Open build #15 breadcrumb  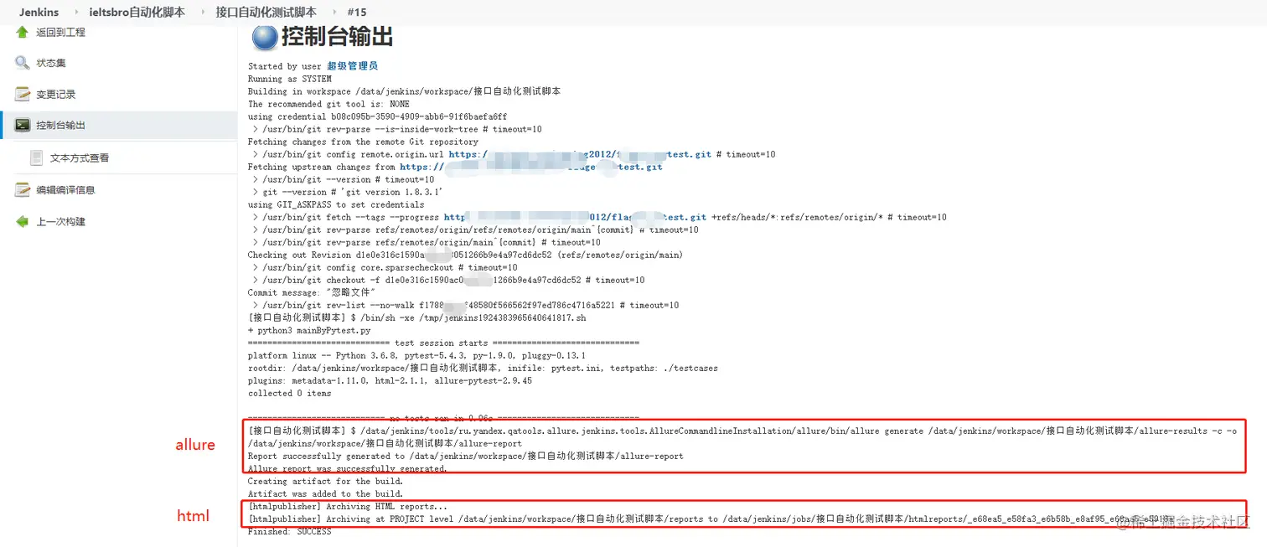[x=356, y=12]
